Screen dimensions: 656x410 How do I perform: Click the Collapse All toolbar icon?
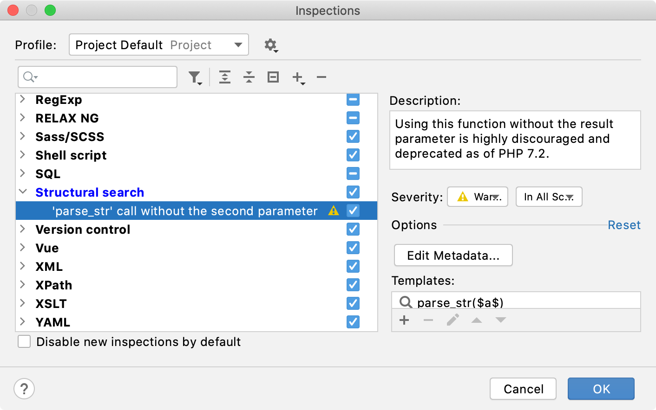tap(249, 77)
